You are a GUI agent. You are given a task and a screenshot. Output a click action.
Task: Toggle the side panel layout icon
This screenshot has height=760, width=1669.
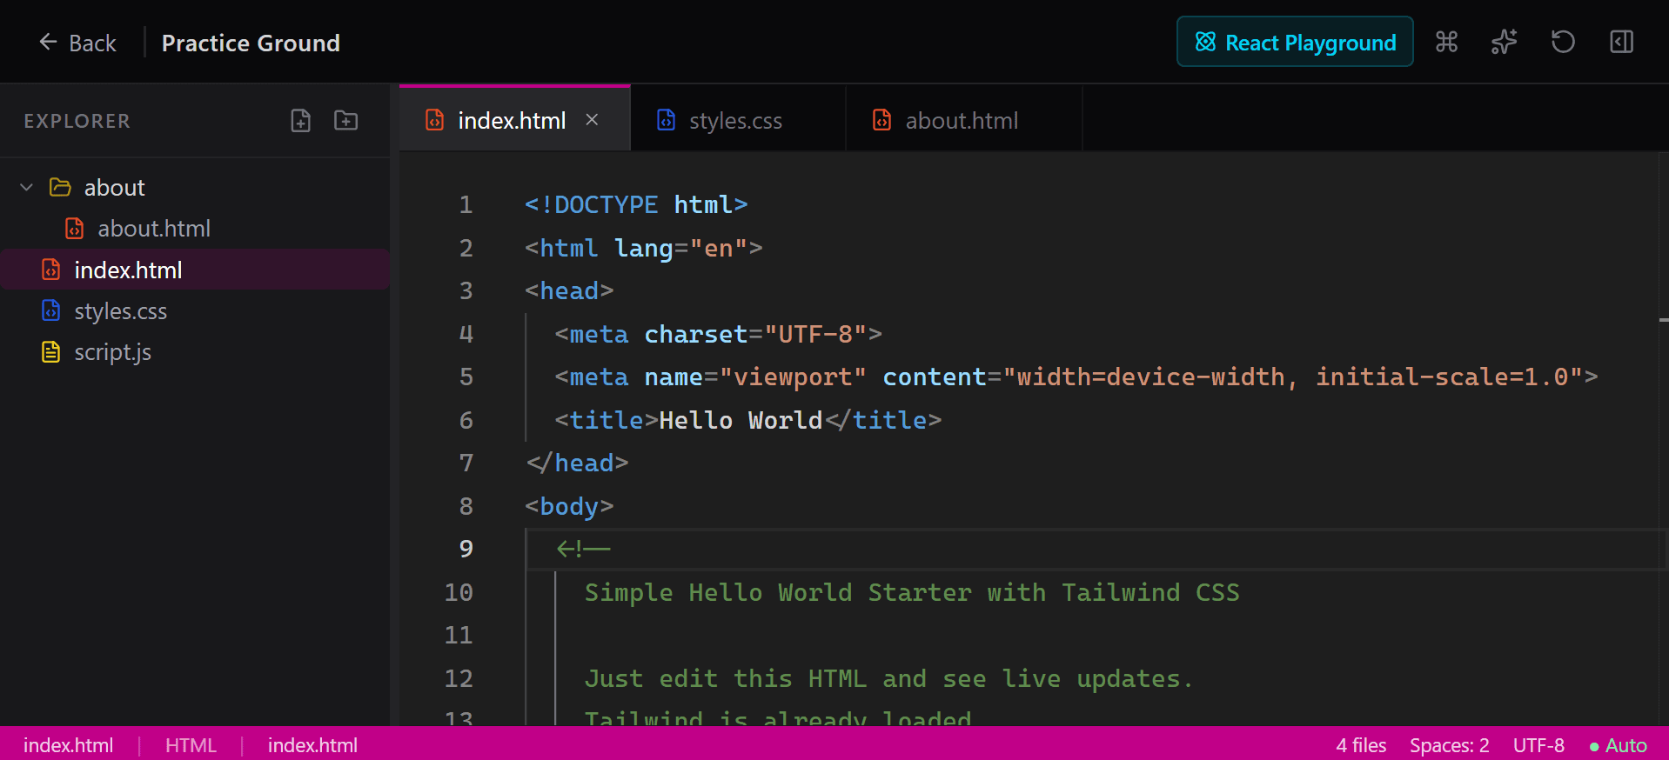point(1621,42)
